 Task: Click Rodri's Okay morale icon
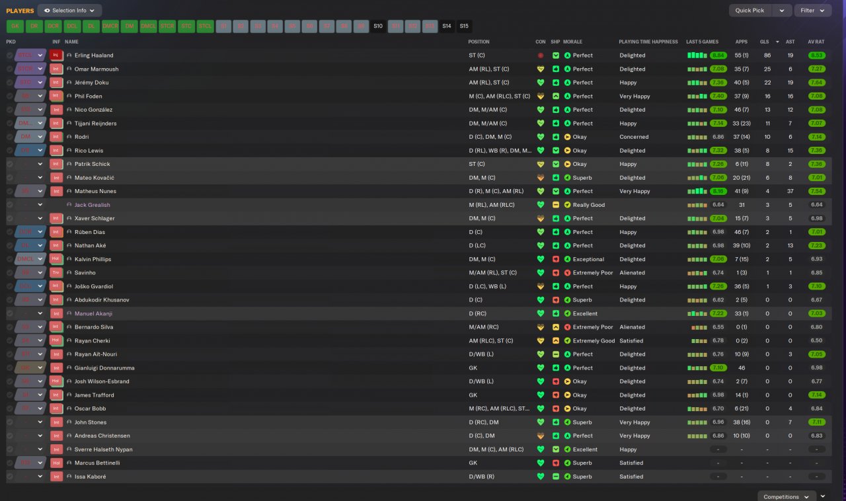567,137
